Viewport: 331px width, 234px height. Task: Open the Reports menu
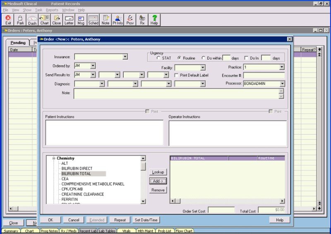pyautogui.click(x=52, y=10)
